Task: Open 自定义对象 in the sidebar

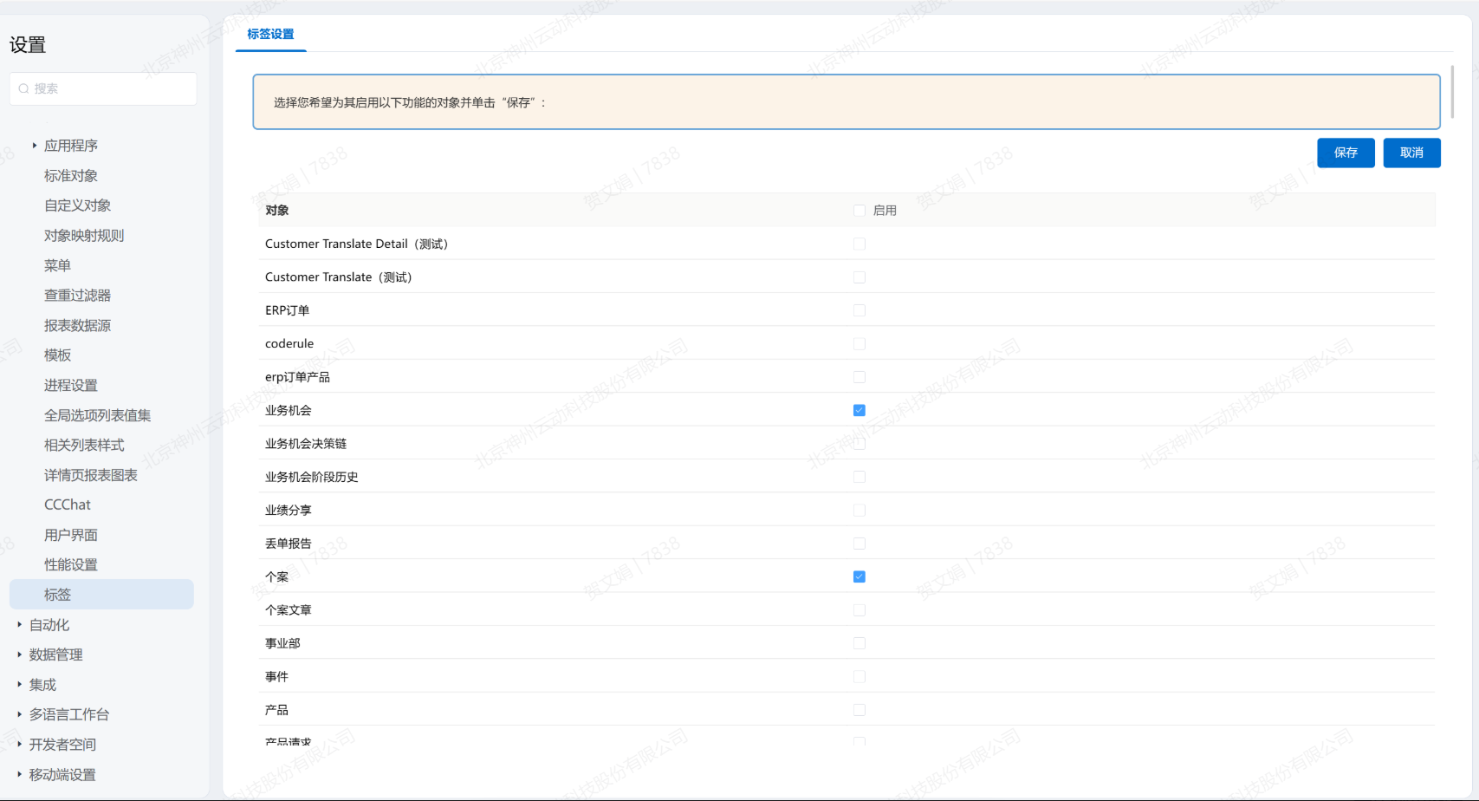Action: tap(77, 205)
